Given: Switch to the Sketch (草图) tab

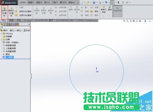Looking at the screenshot, I should click(11, 21).
